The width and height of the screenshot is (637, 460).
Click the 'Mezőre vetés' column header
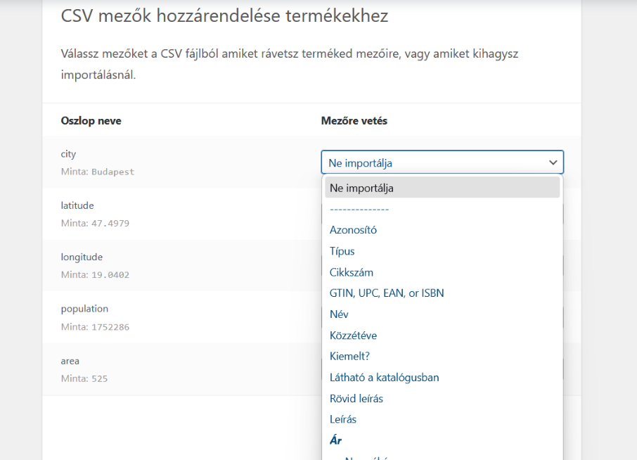[354, 121]
